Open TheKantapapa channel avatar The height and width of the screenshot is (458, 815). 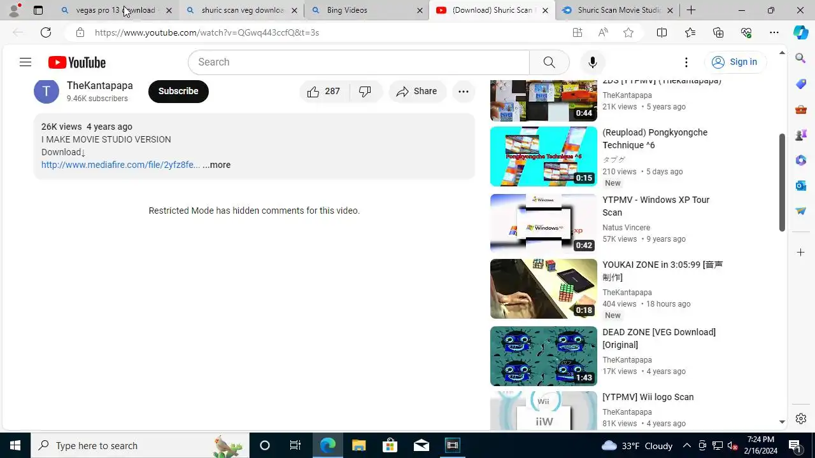(x=46, y=91)
